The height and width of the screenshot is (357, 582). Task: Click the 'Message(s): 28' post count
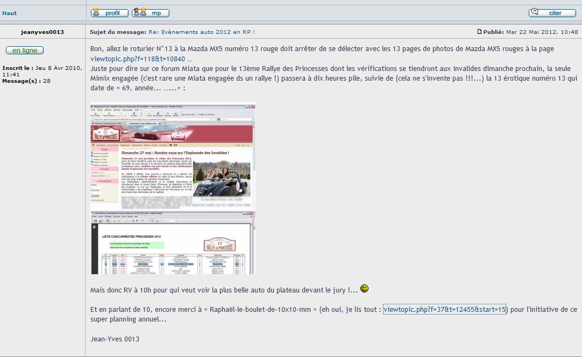[26, 81]
